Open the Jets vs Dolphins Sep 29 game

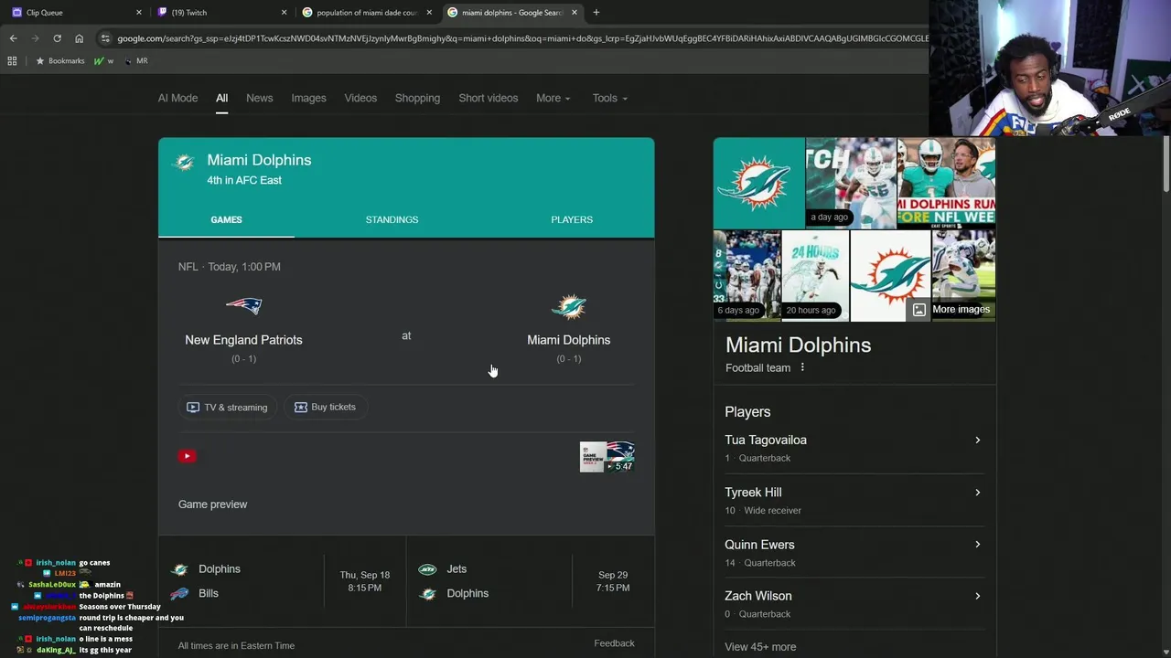(x=530, y=581)
